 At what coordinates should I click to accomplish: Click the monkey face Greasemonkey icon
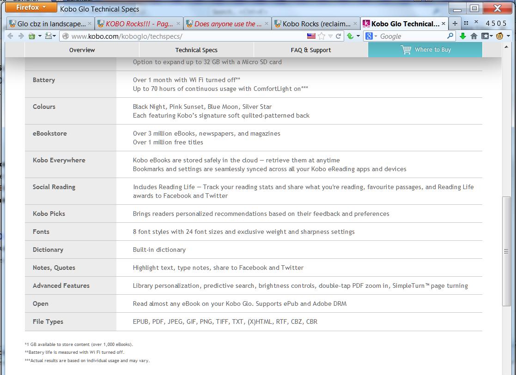click(499, 36)
